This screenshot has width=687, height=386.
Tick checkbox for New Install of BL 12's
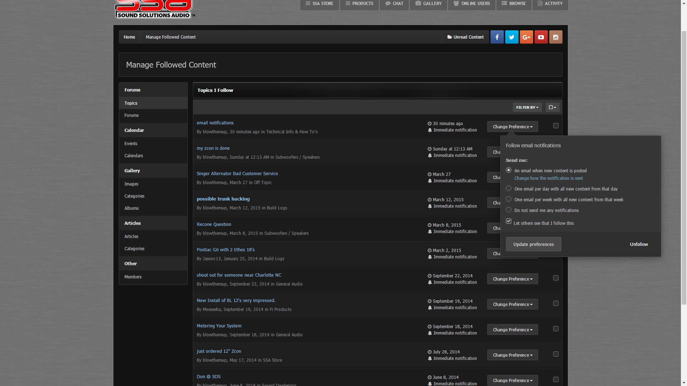(556, 303)
